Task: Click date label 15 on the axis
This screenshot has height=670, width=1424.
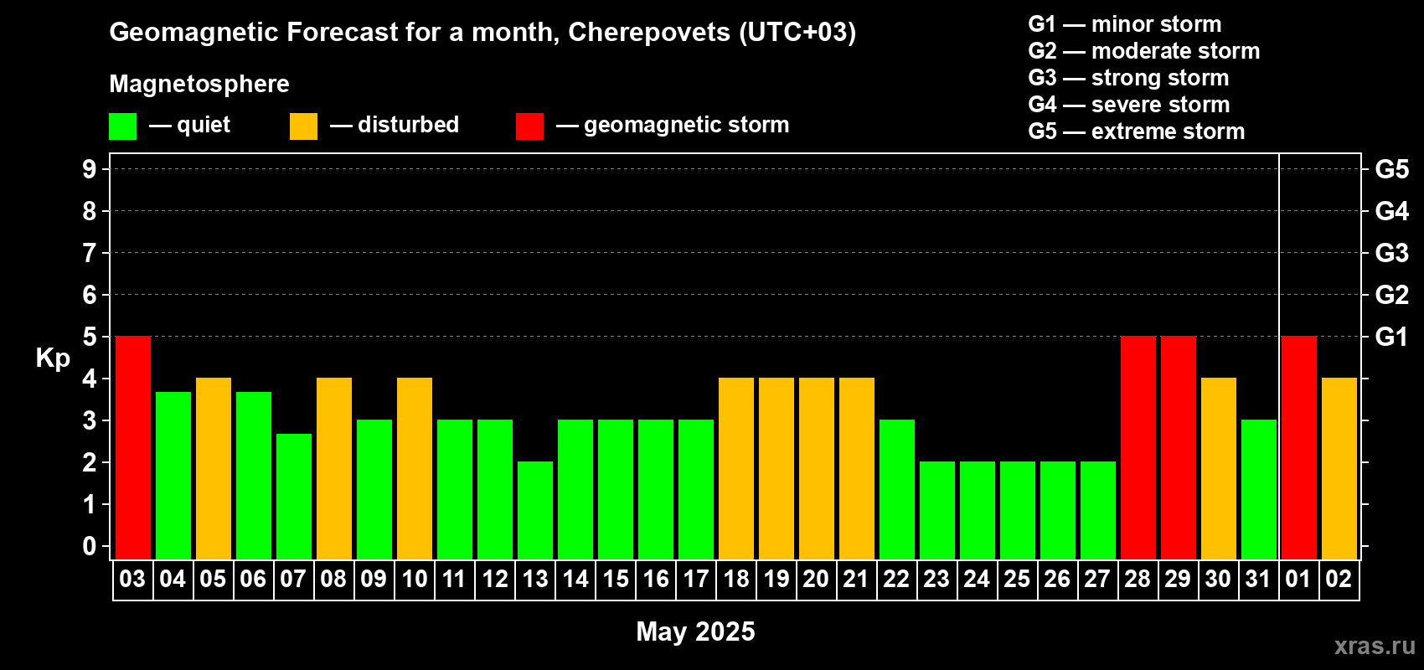Action: (615, 580)
